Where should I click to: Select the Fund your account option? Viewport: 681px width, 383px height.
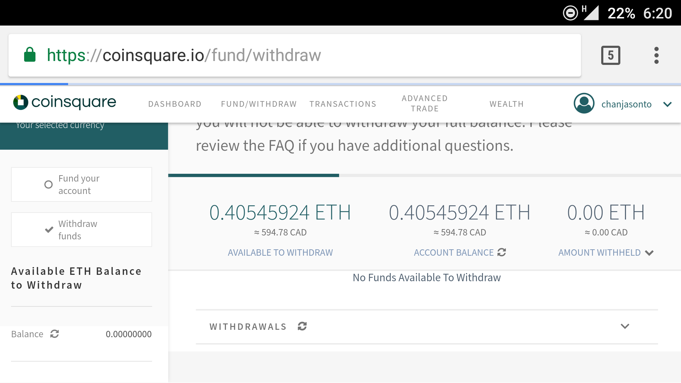click(x=82, y=184)
